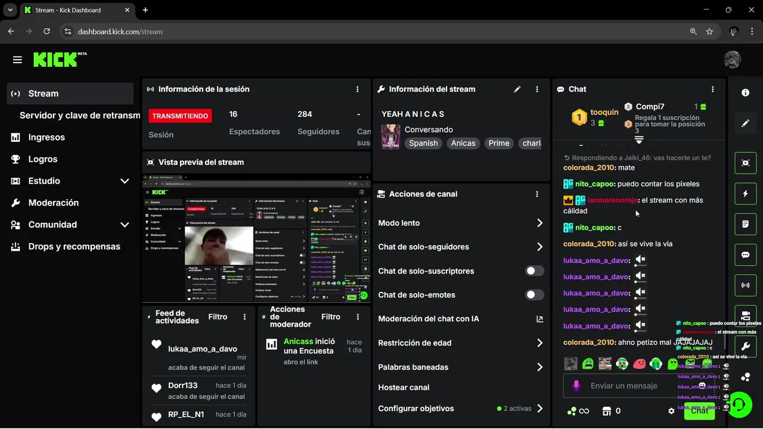
Task: Select the red blob emote in chat
Action: [x=639, y=363]
